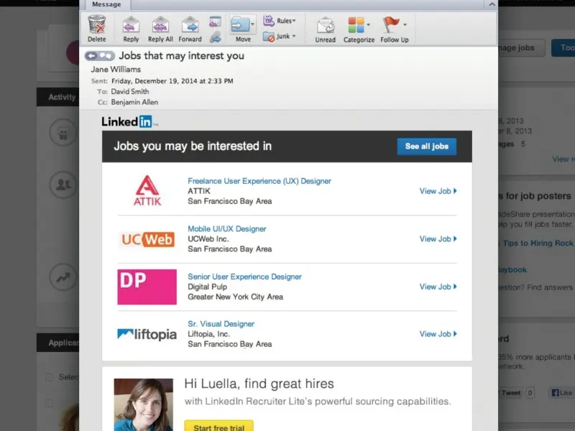Go to previous message using left arrow

pos(91,56)
